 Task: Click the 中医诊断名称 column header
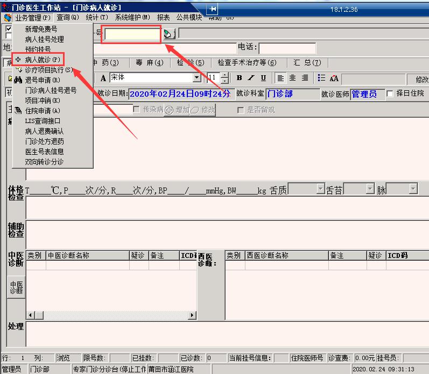pos(88,255)
